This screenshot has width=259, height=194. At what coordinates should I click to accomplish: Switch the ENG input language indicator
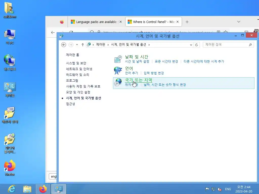(x=228, y=189)
